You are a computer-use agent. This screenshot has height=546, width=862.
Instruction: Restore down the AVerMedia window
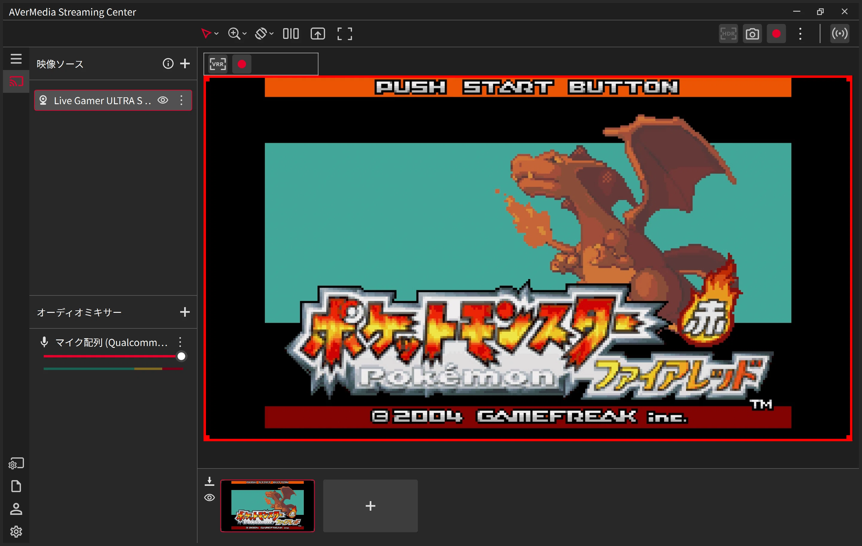click(820, 11)
